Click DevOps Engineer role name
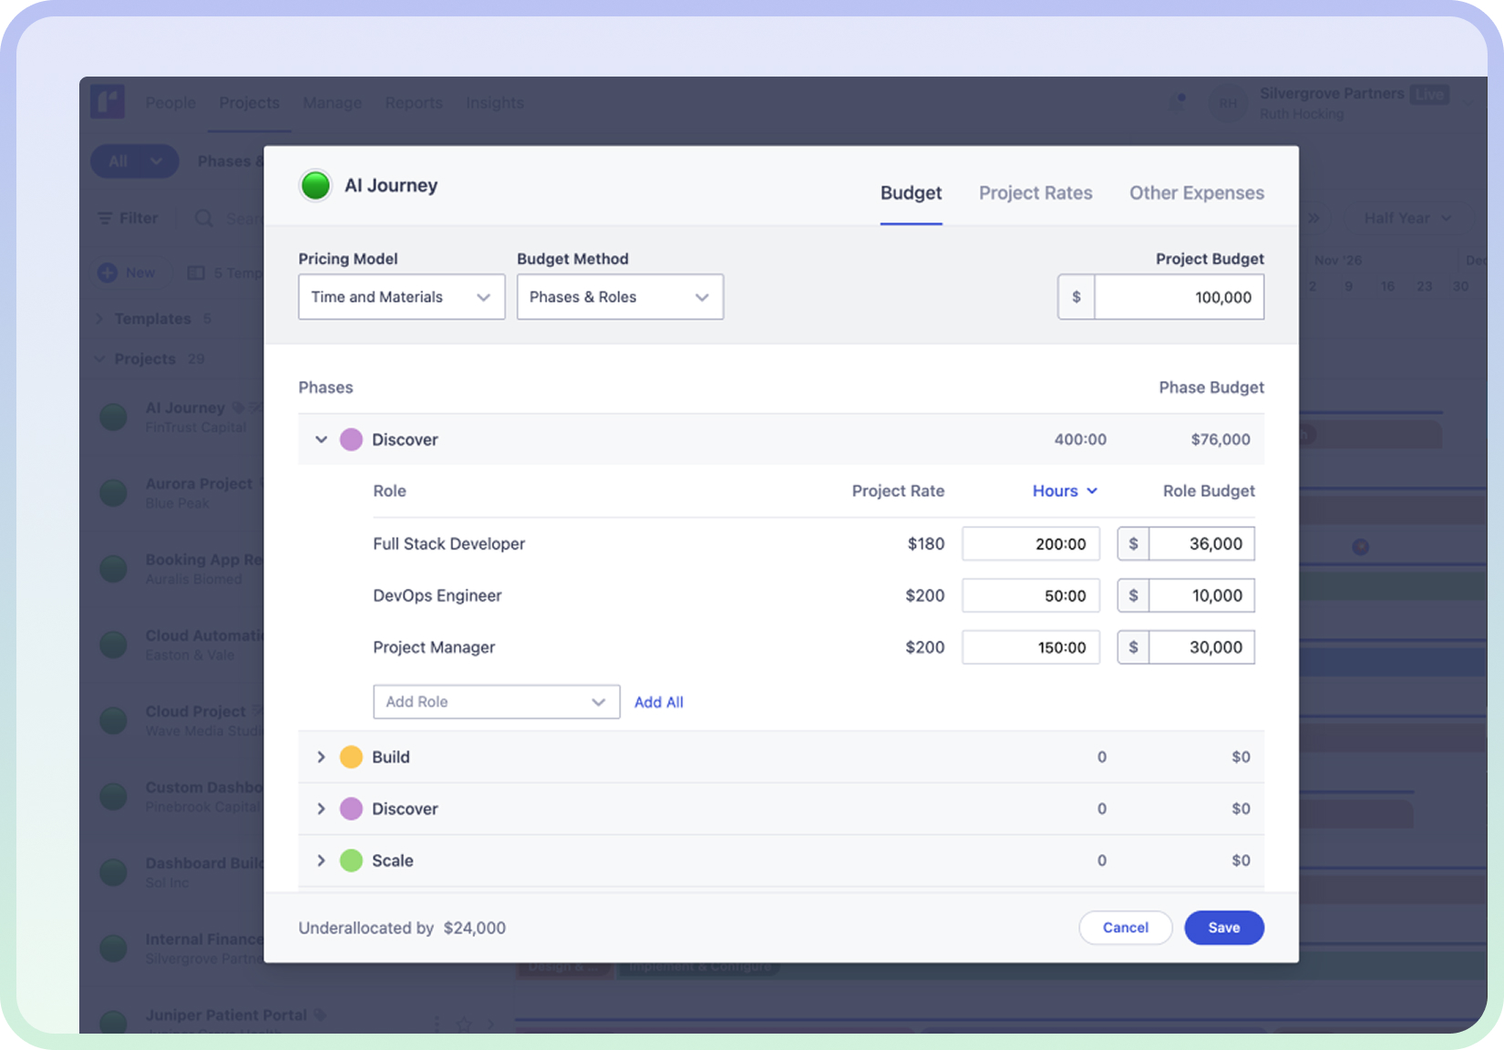The width and height of the screenshot is (1504, 1050). (437, 596)
